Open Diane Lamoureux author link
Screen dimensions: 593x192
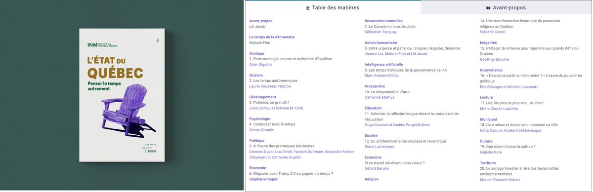pyautogui.click(x=380, y=146)
